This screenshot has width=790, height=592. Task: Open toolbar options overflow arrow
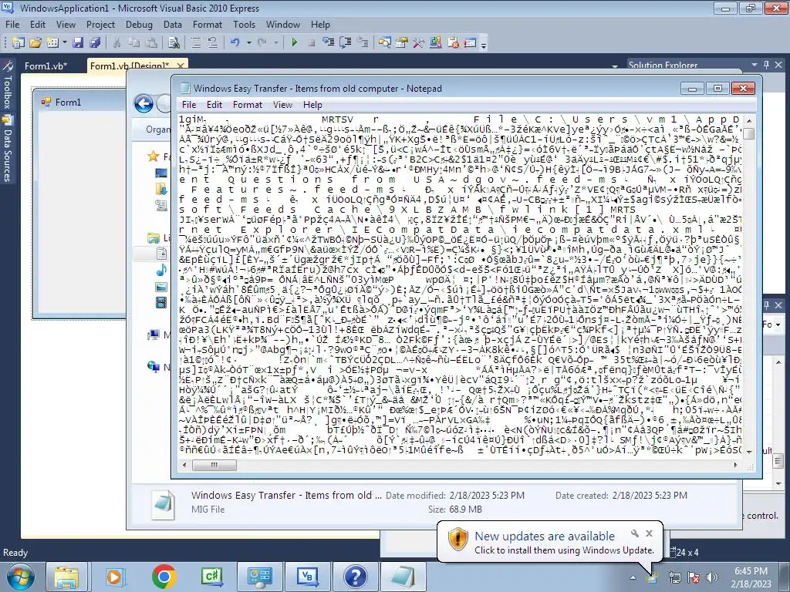click(484, 44)
